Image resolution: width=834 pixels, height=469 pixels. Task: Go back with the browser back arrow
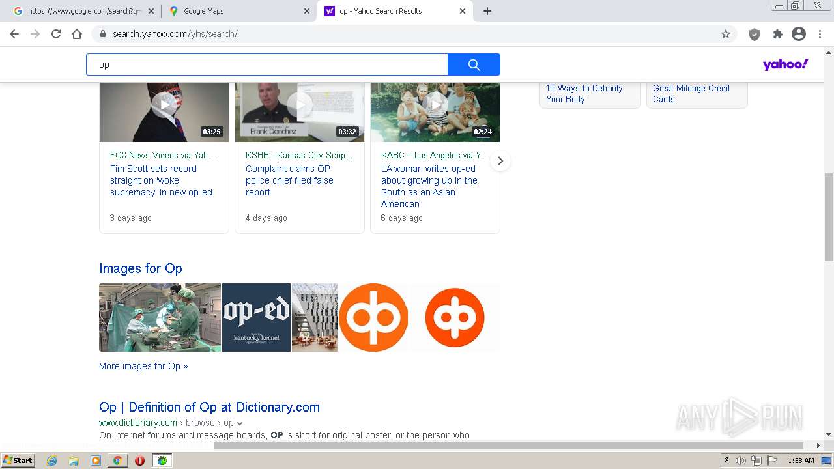click(x=14, y=34)
